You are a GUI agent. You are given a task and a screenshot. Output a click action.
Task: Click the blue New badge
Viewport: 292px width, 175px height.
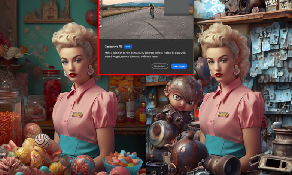pos(128,47)
